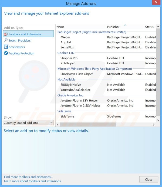Select the BBUUyiNNsaVe add-on row
Image resolution: width=162 pixels, height=187 pixels.
[x=106, y=85]
